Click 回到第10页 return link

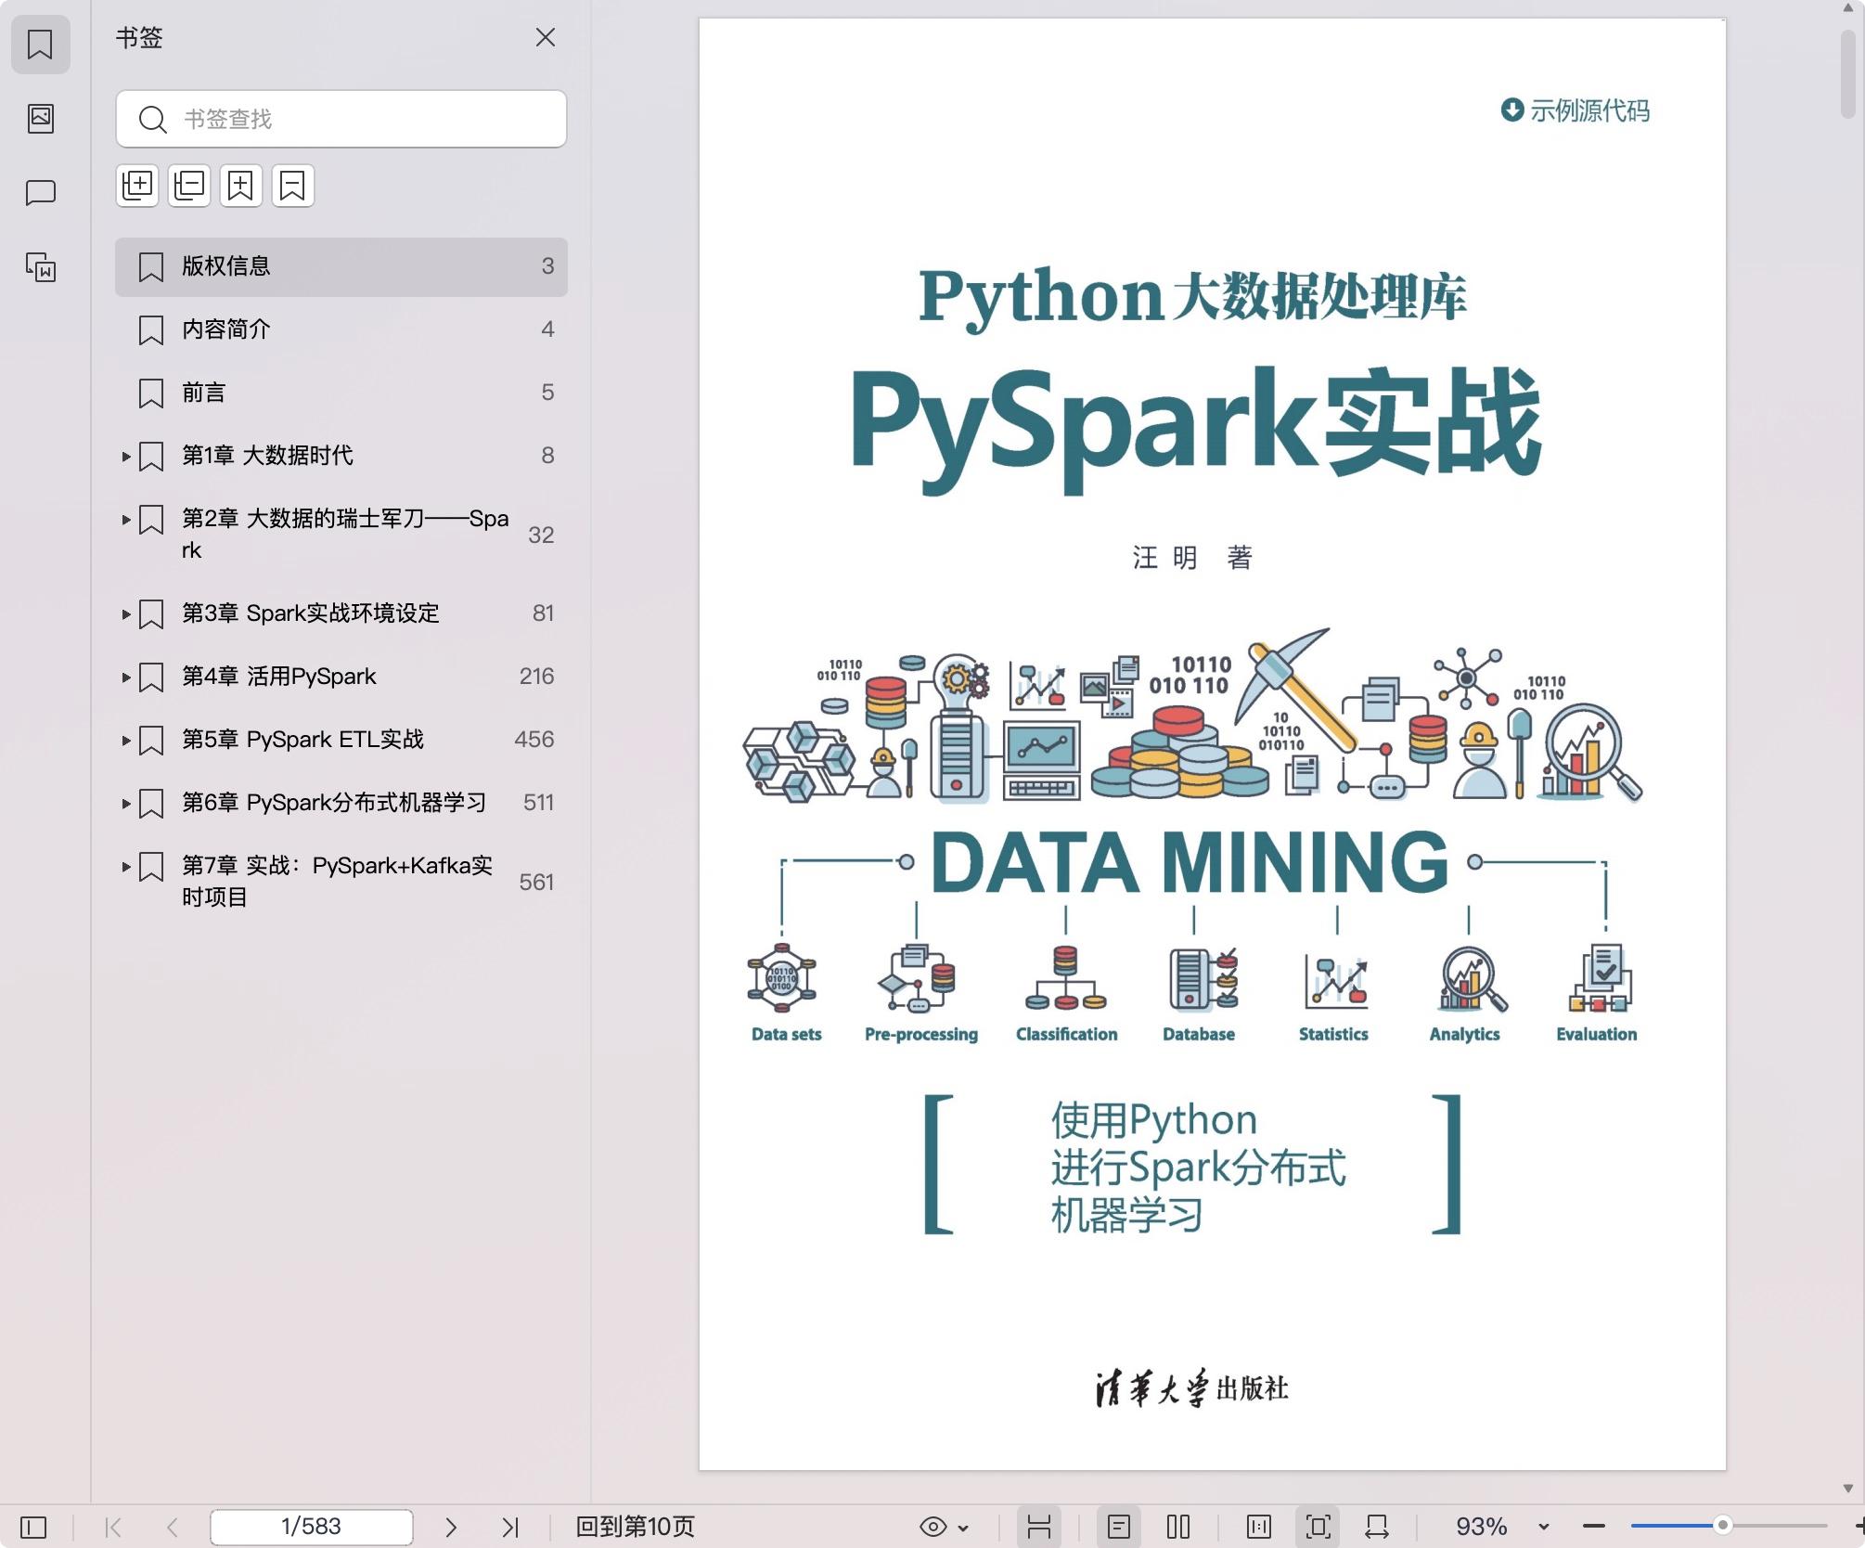tap(635, 1527)
